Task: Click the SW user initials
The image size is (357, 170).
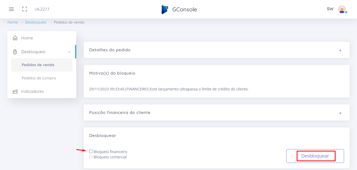Action: pyautogui.click(x=330, y=9)
